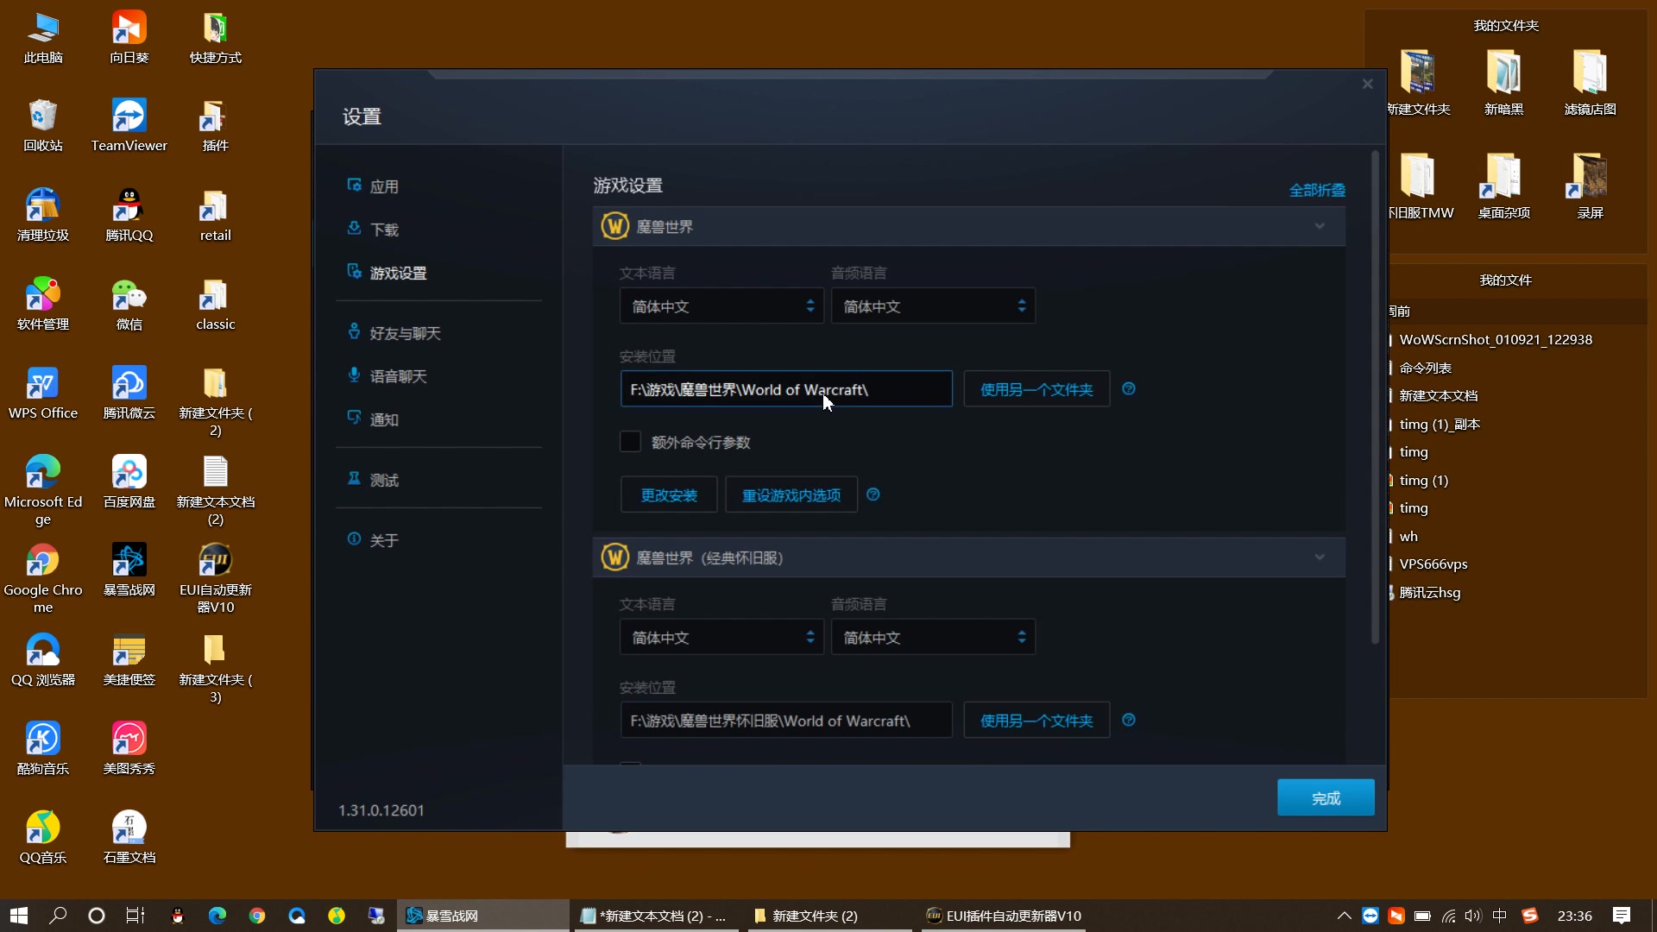Click the 全部折叠 link
The width and height of the screenshot is (1657, 932).
(x=1317, y=190)
